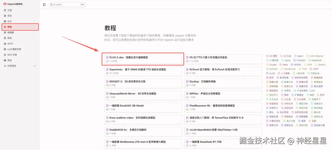Open Supertonic ONNX TTS tutorial
Screen dimensions: 332x150
tap(143, 71)
